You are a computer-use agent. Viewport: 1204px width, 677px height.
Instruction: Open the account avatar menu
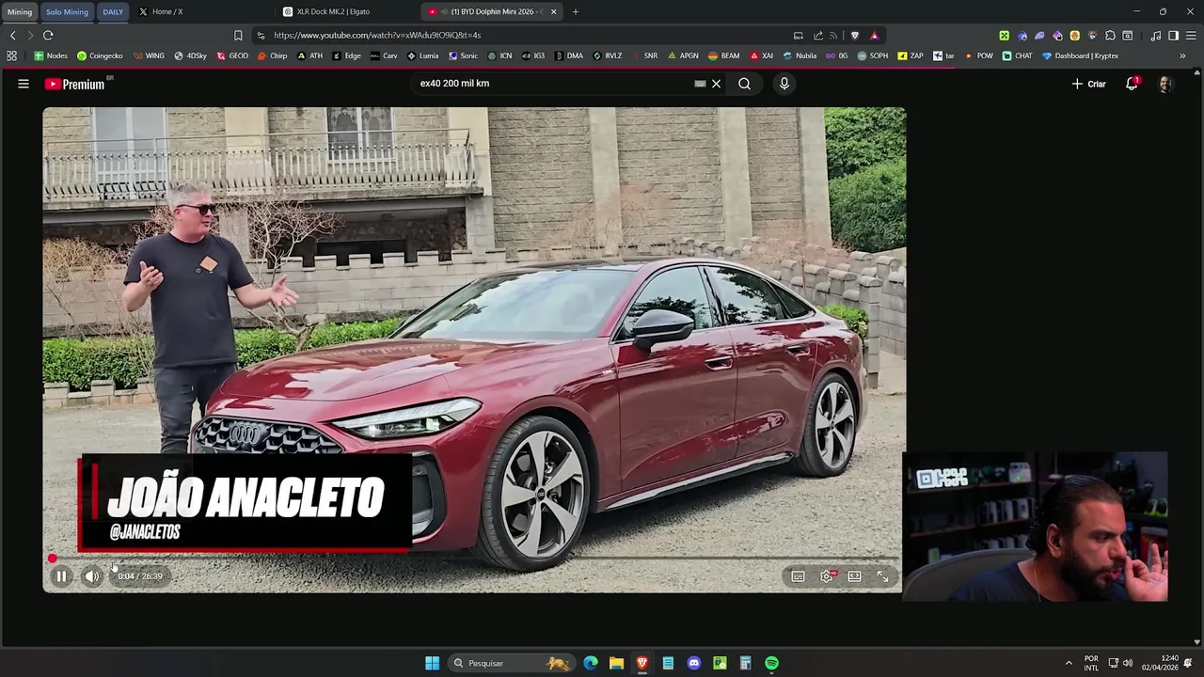[x=1165, y=84]
